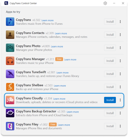Screen dimensions: 128x137
Task: Click the 'Transfers music from iPhone to iTunes' text
Action: click(x=39, y=24)
